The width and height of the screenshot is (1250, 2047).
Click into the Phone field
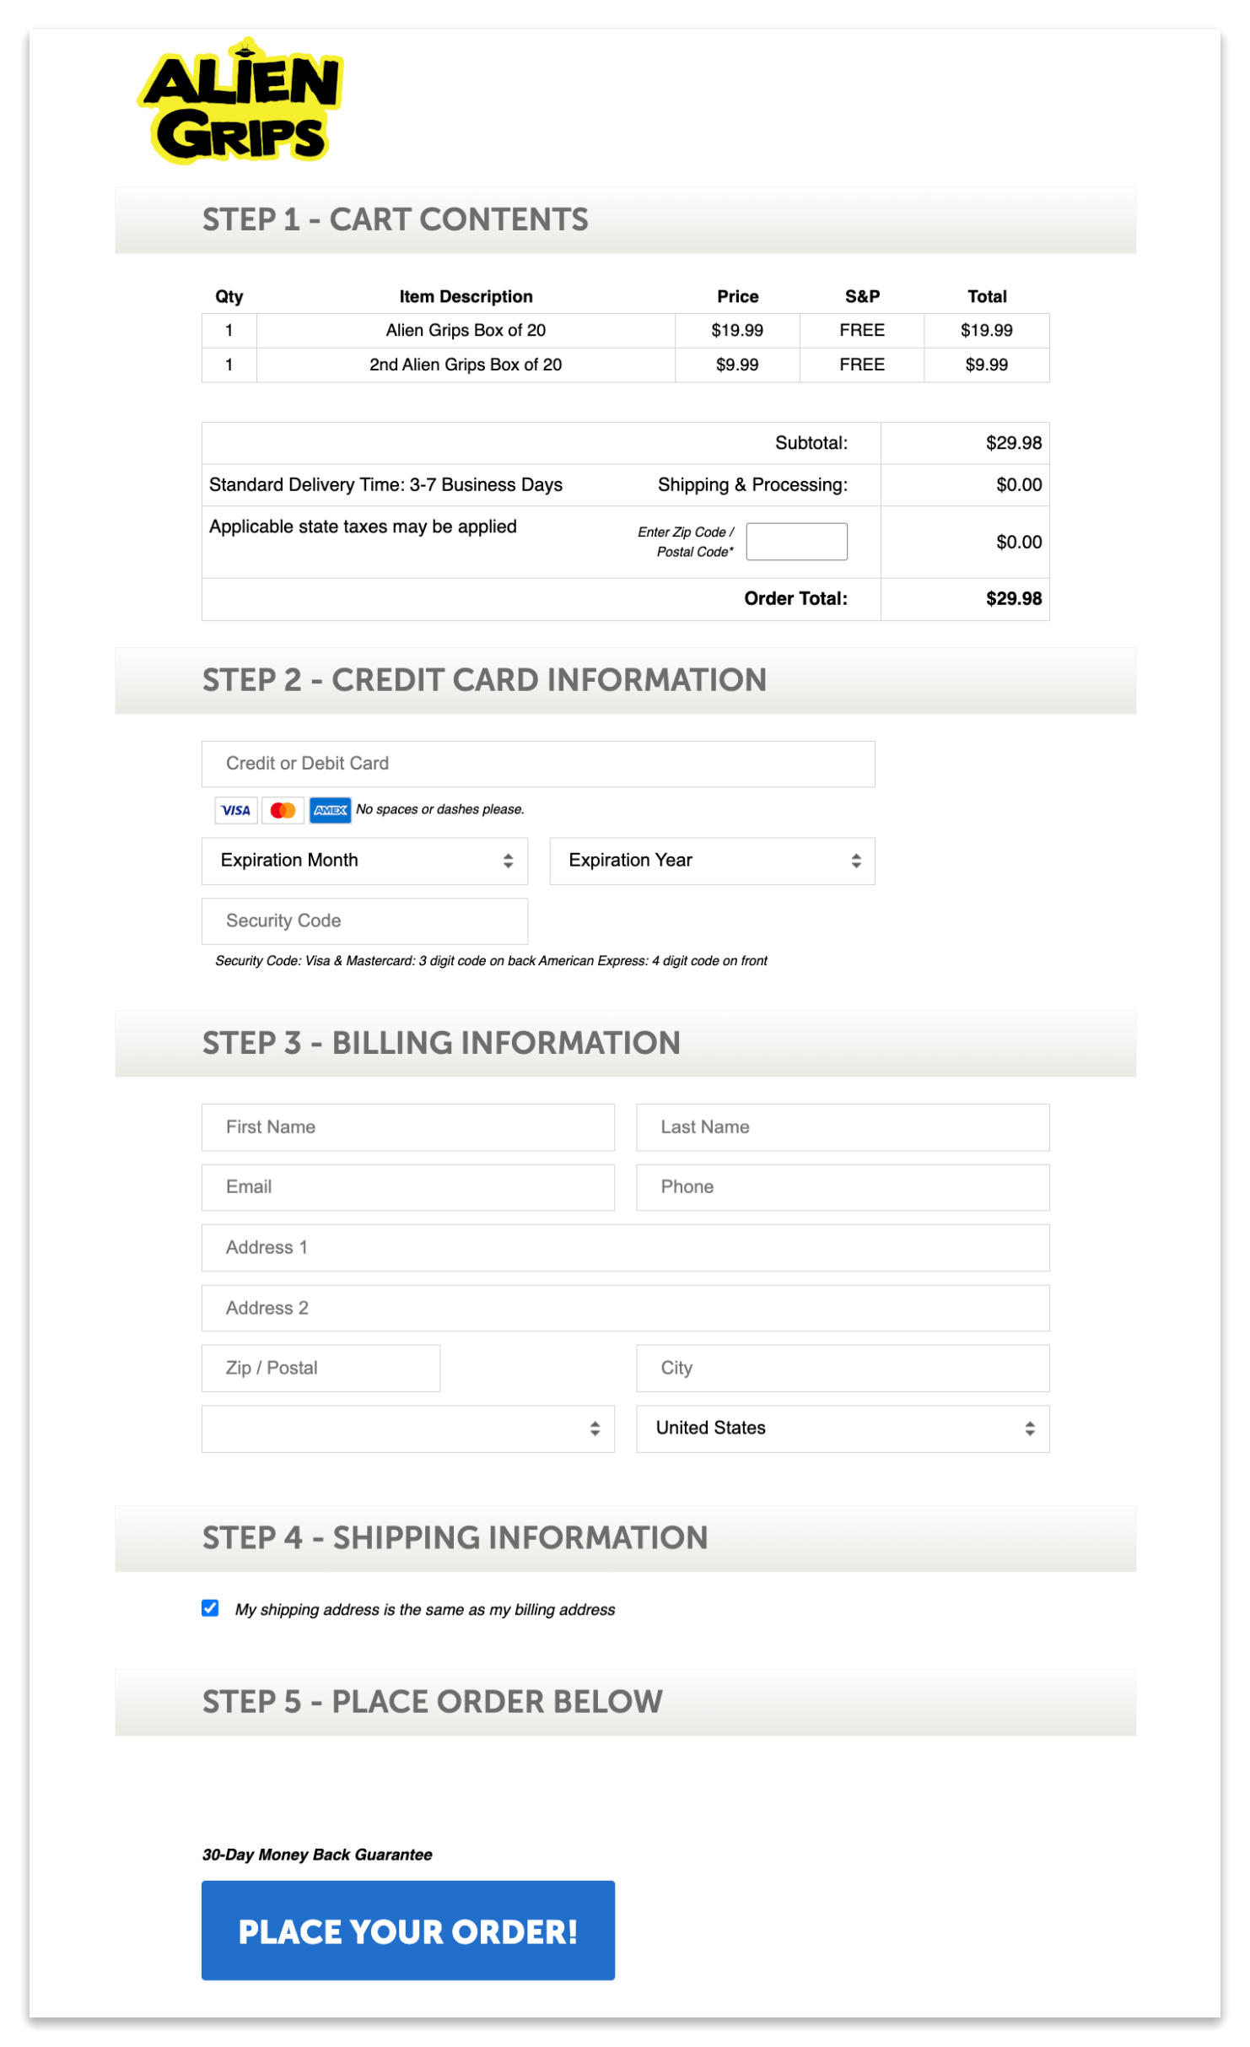point(842,1187)
